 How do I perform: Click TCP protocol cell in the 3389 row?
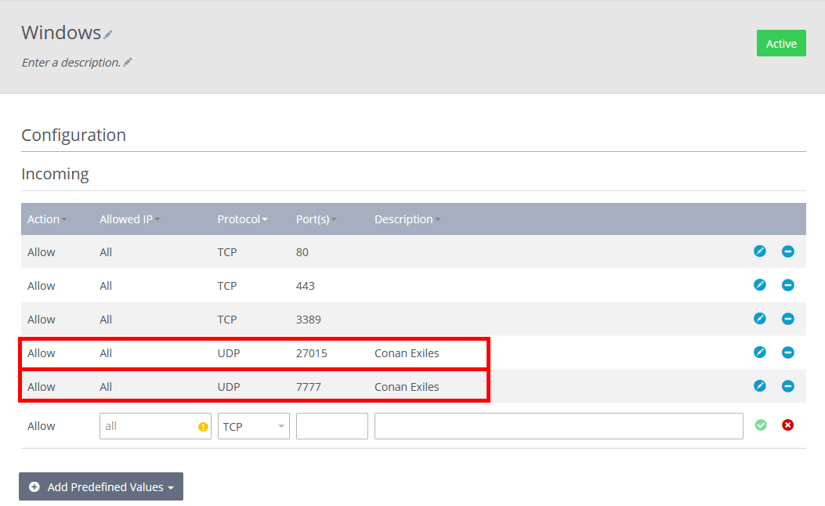click(227, 320)
